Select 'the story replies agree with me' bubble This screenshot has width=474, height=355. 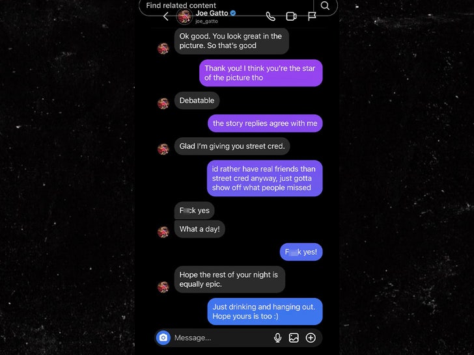265,123
